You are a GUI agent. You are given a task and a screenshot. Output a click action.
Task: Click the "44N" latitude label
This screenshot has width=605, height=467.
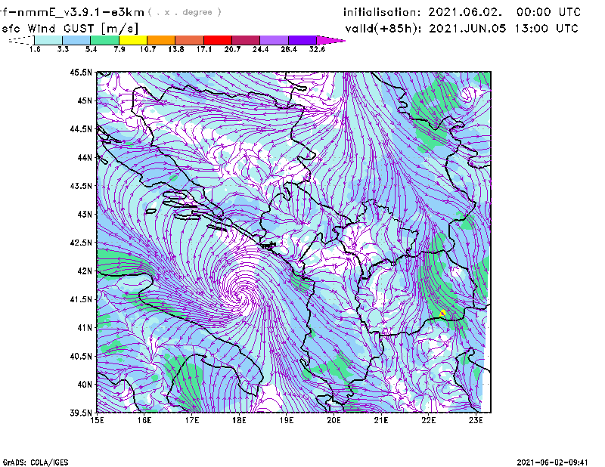[x=85, y=157]
